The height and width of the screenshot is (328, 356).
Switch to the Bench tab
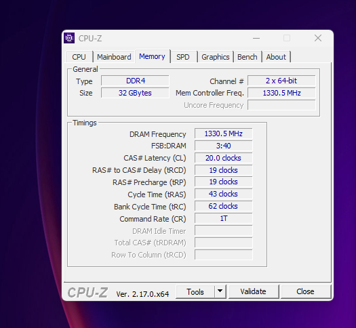[x=248, y=57]
